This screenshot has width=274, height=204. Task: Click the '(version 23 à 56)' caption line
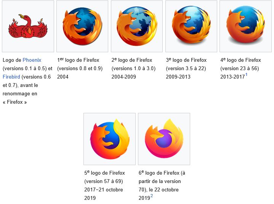pos(240,68)
